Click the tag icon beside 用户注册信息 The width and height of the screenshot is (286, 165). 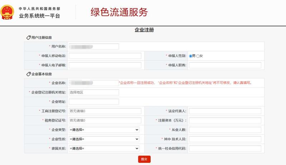pyautogui.click(x=29, y=37)
